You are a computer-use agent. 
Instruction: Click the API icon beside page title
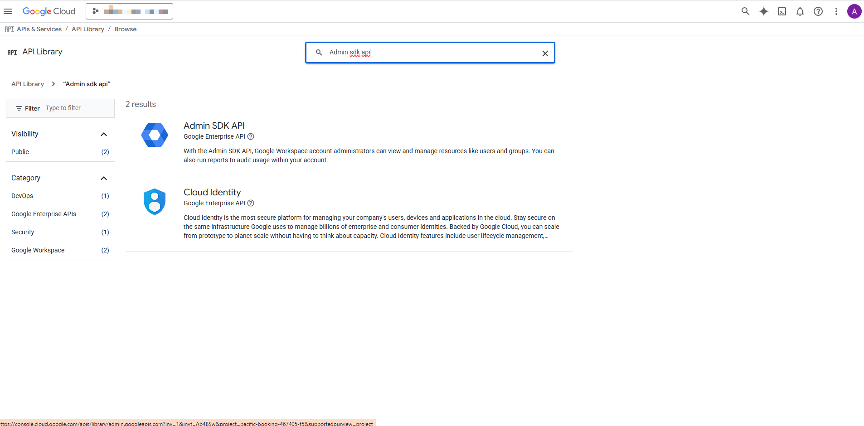(x=12, y=53)
